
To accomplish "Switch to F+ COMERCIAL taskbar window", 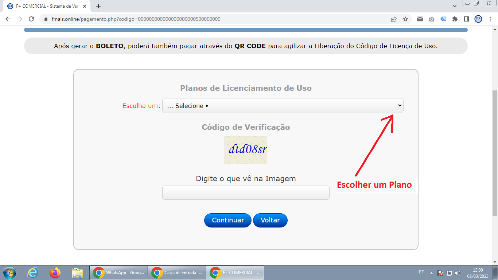I will pyautogui.click(x=235, y=273).
